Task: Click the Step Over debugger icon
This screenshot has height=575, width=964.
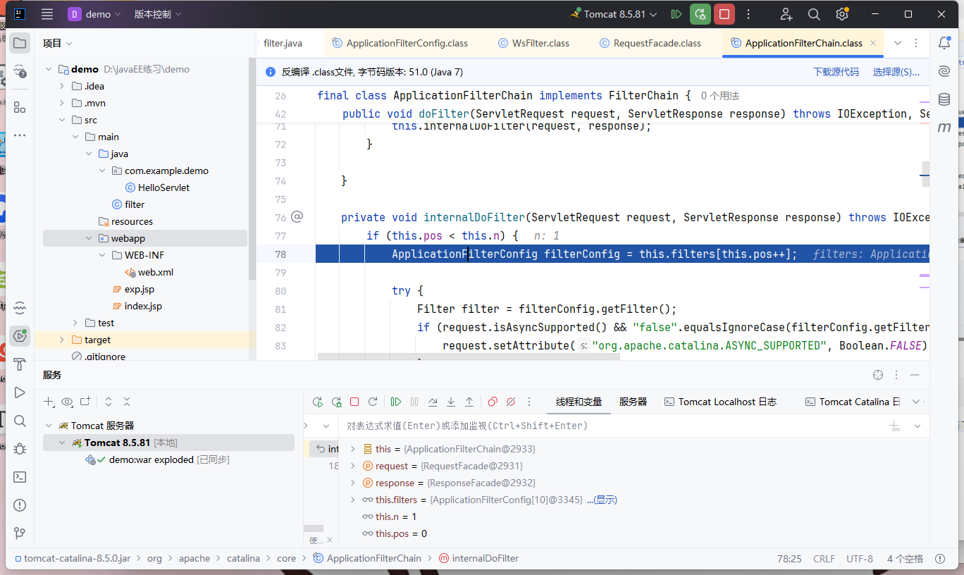Action: [433, 402]
